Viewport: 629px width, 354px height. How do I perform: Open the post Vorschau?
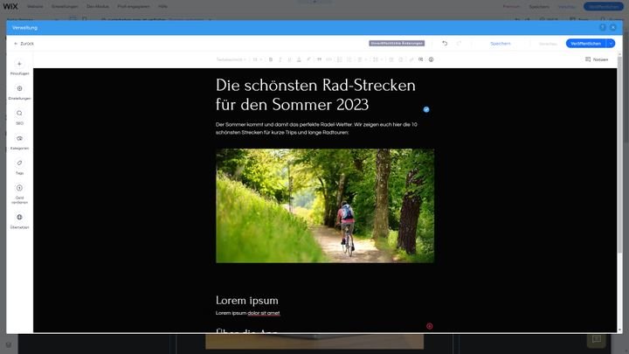548,44
